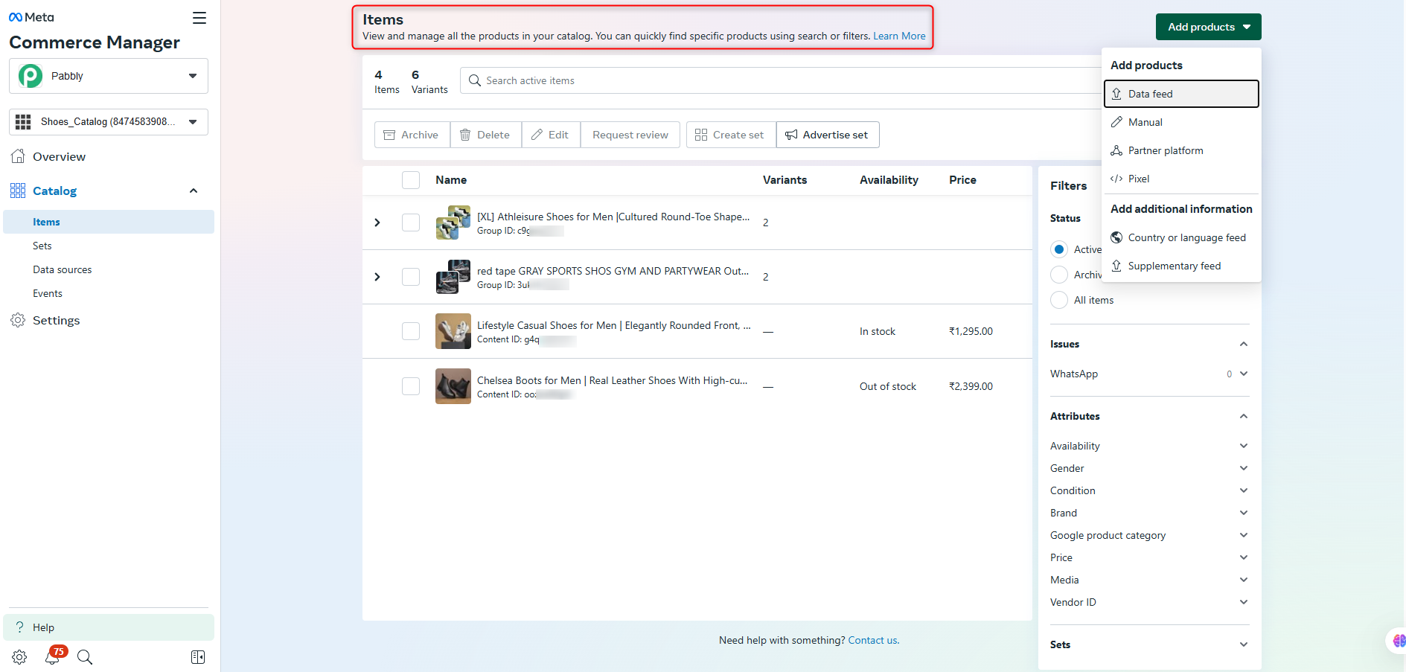Click the colorful assistant icon at right edge
The height and width of the screenshot is (672, 1406).
tap(1399, 641)
